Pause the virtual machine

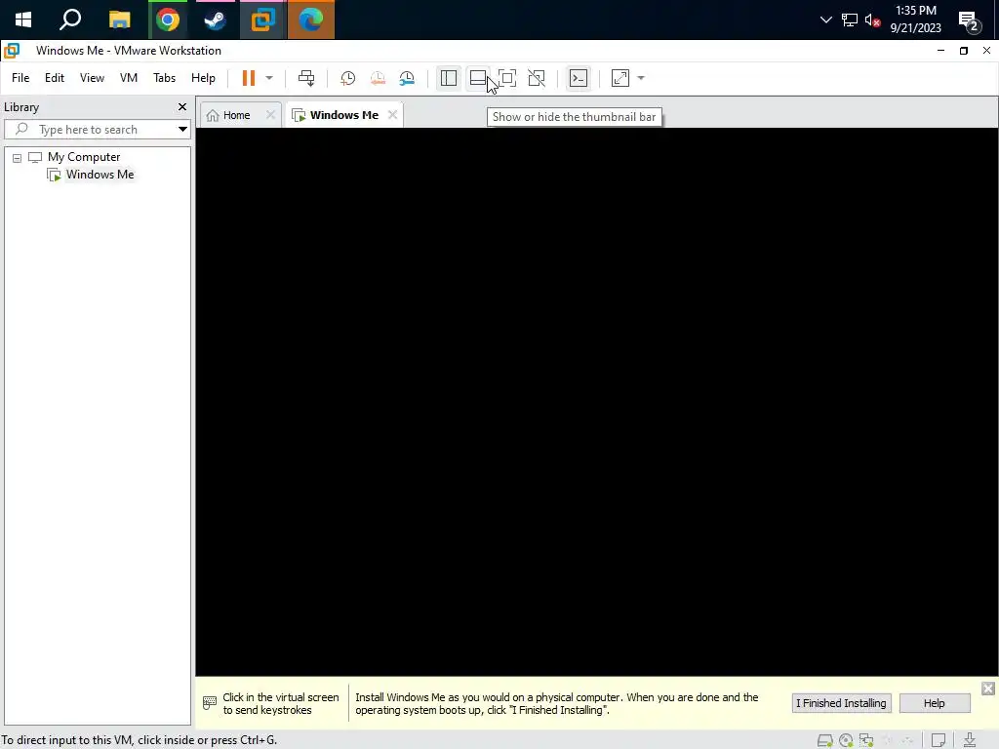(249, 78)
